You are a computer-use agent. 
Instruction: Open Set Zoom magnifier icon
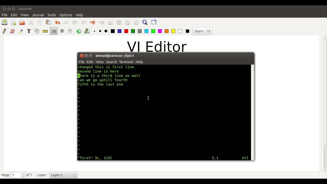(x=145, y=22)
